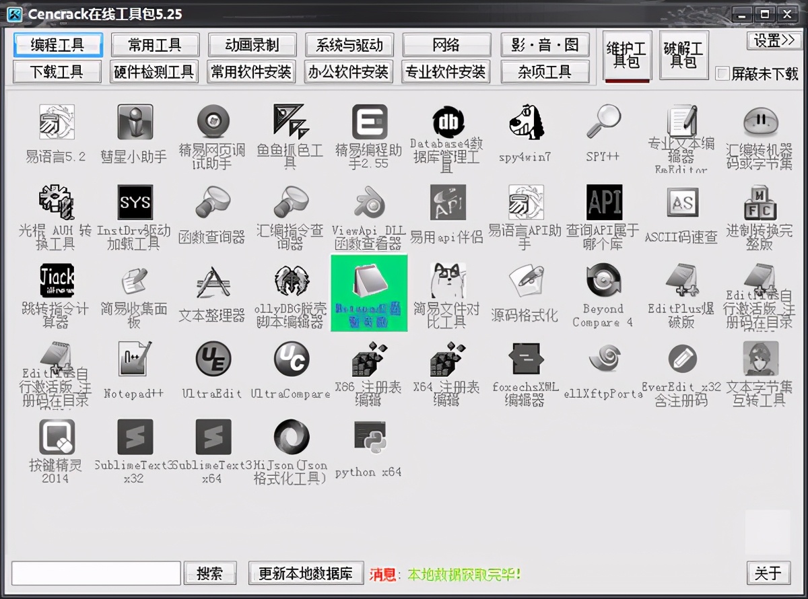Launch the SPY++ magnifier icon
The width and height of the screenshot is (808, 599).
click(x=603, y=122)
